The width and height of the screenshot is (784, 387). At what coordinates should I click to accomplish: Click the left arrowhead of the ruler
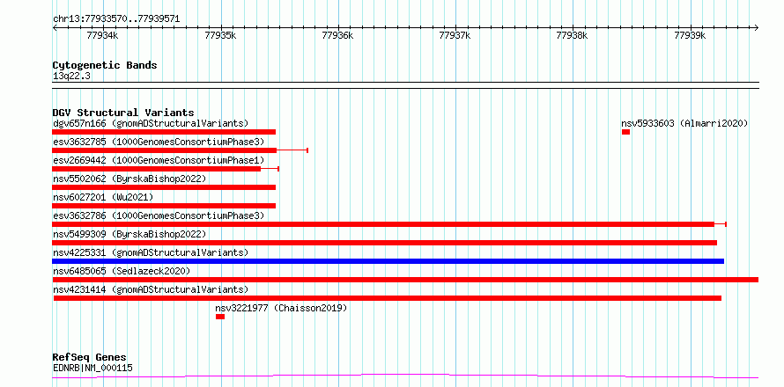[x=55, y=27]
